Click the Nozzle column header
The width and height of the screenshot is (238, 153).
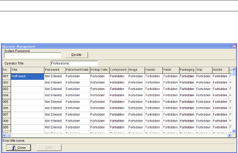(220, 70)
